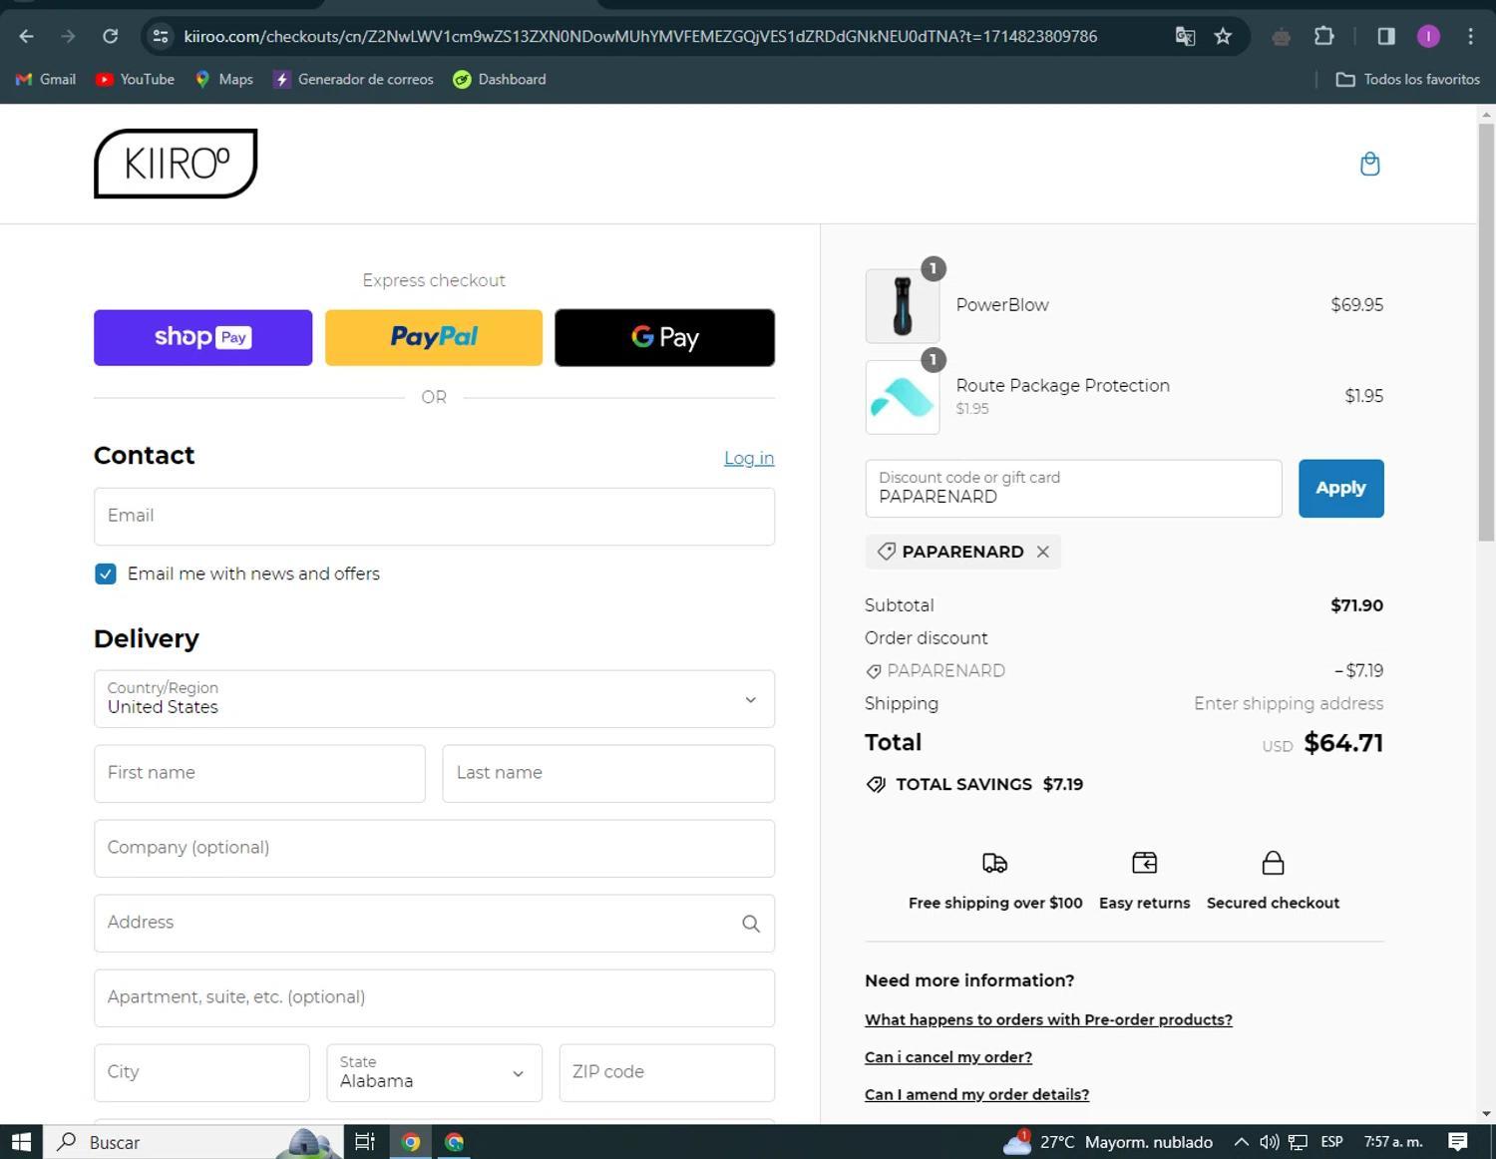Open the second Chrome taskbar icon
The height and width of the screenshot is (1159, 1496).
click(x=455, y=1142)
